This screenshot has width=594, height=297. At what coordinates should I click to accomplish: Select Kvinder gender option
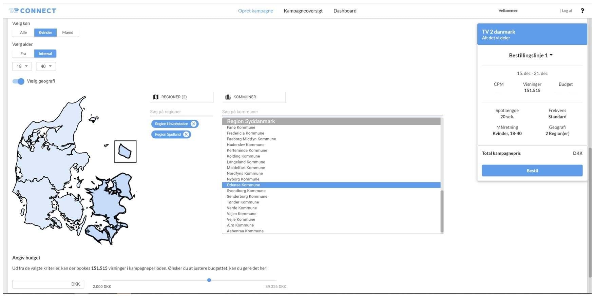click(45, 33)
